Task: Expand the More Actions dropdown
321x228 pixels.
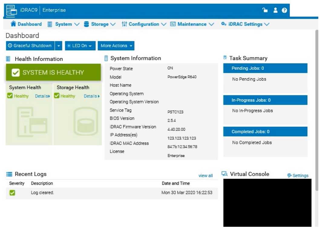Action: pyautogui.click(x=116, y=46)
